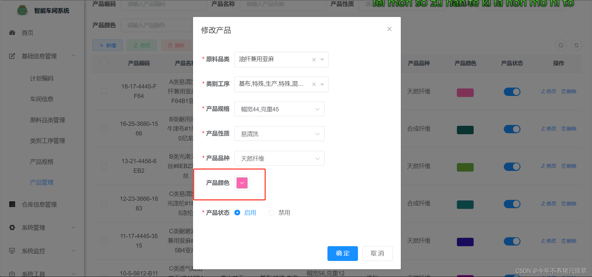Click 删除 in the 13-21-4456-6EB2 row

click(569, 166)
